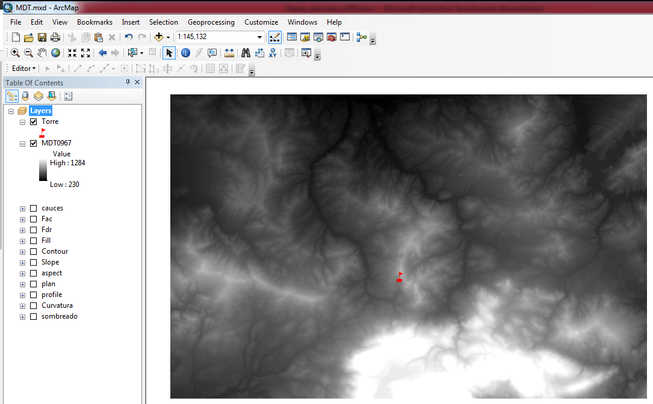653x404 pixels.
Task: Open the map scale dropdown
Action: coord(260,37)
